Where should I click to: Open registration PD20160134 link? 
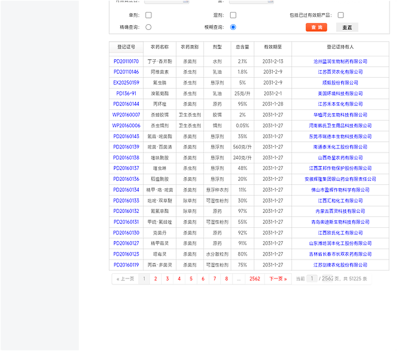pyautogui.click(x=126, y=190)
